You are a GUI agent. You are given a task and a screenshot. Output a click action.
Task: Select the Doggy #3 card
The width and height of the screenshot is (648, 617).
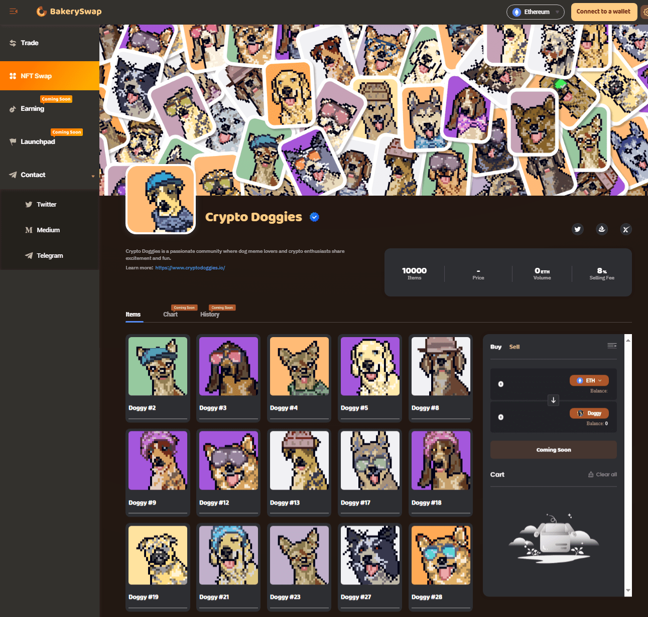click(x=228, y=378)
